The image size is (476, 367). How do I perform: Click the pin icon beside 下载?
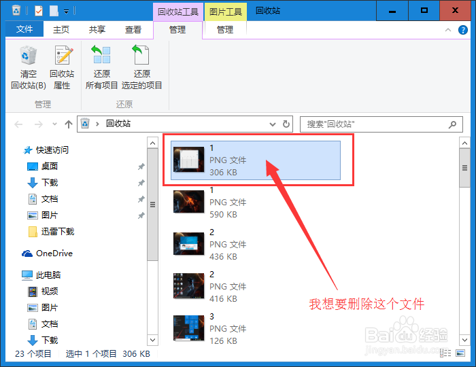(x=141, y=183)
